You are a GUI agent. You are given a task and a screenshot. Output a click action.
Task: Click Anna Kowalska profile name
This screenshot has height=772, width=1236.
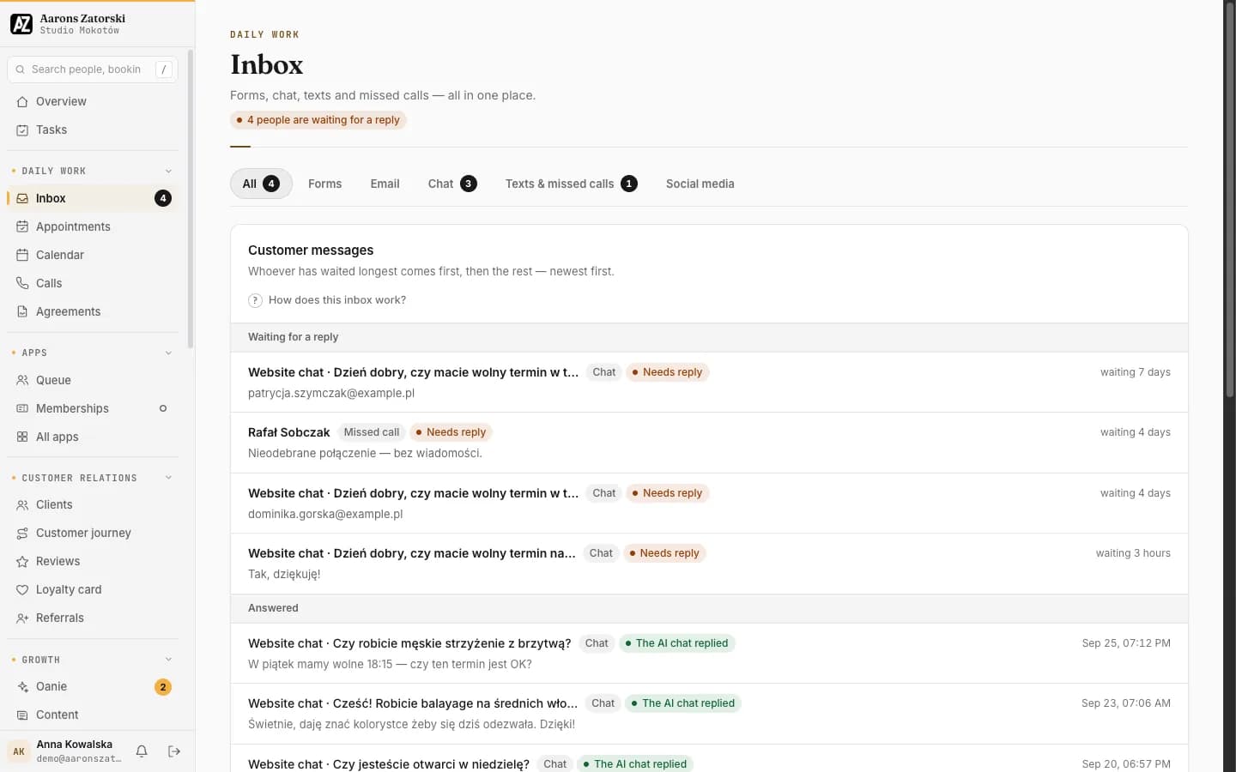pos(75,745)
